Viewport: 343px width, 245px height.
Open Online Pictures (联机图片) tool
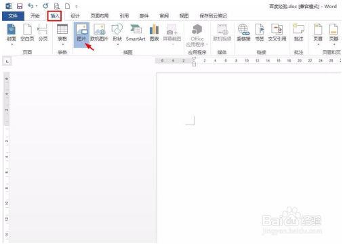pos(99,33)
